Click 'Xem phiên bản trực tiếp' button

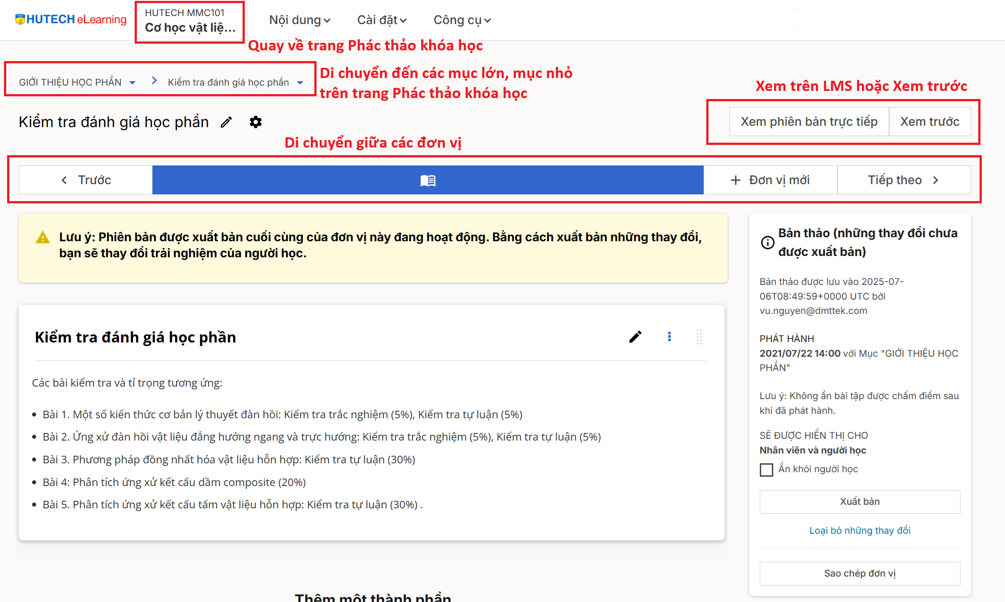coord(809,121)
